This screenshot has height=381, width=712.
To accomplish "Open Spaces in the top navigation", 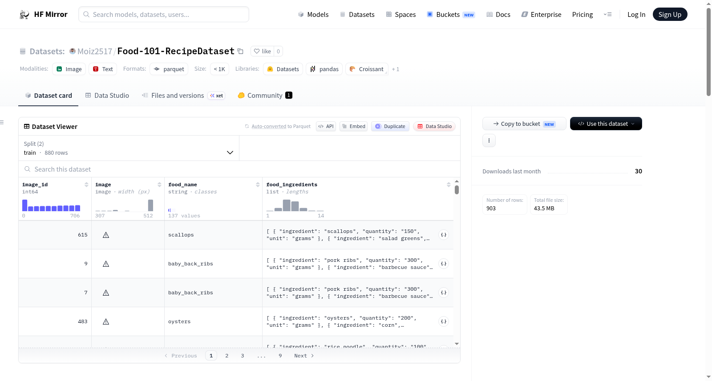I will (x=400, y=15).
